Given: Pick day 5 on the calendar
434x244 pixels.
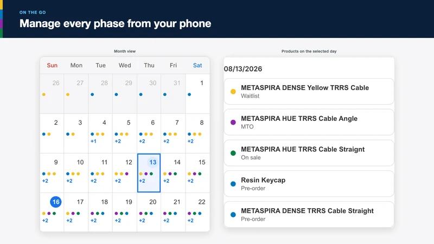Looking at the screenshot, I should coord(125,133).
